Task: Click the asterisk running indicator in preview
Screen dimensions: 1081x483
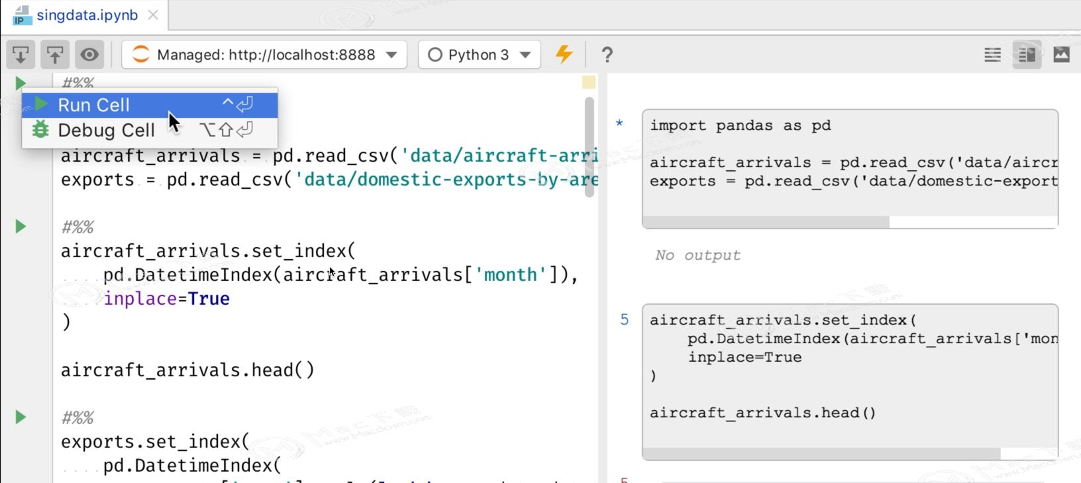Action: [619, 123]
